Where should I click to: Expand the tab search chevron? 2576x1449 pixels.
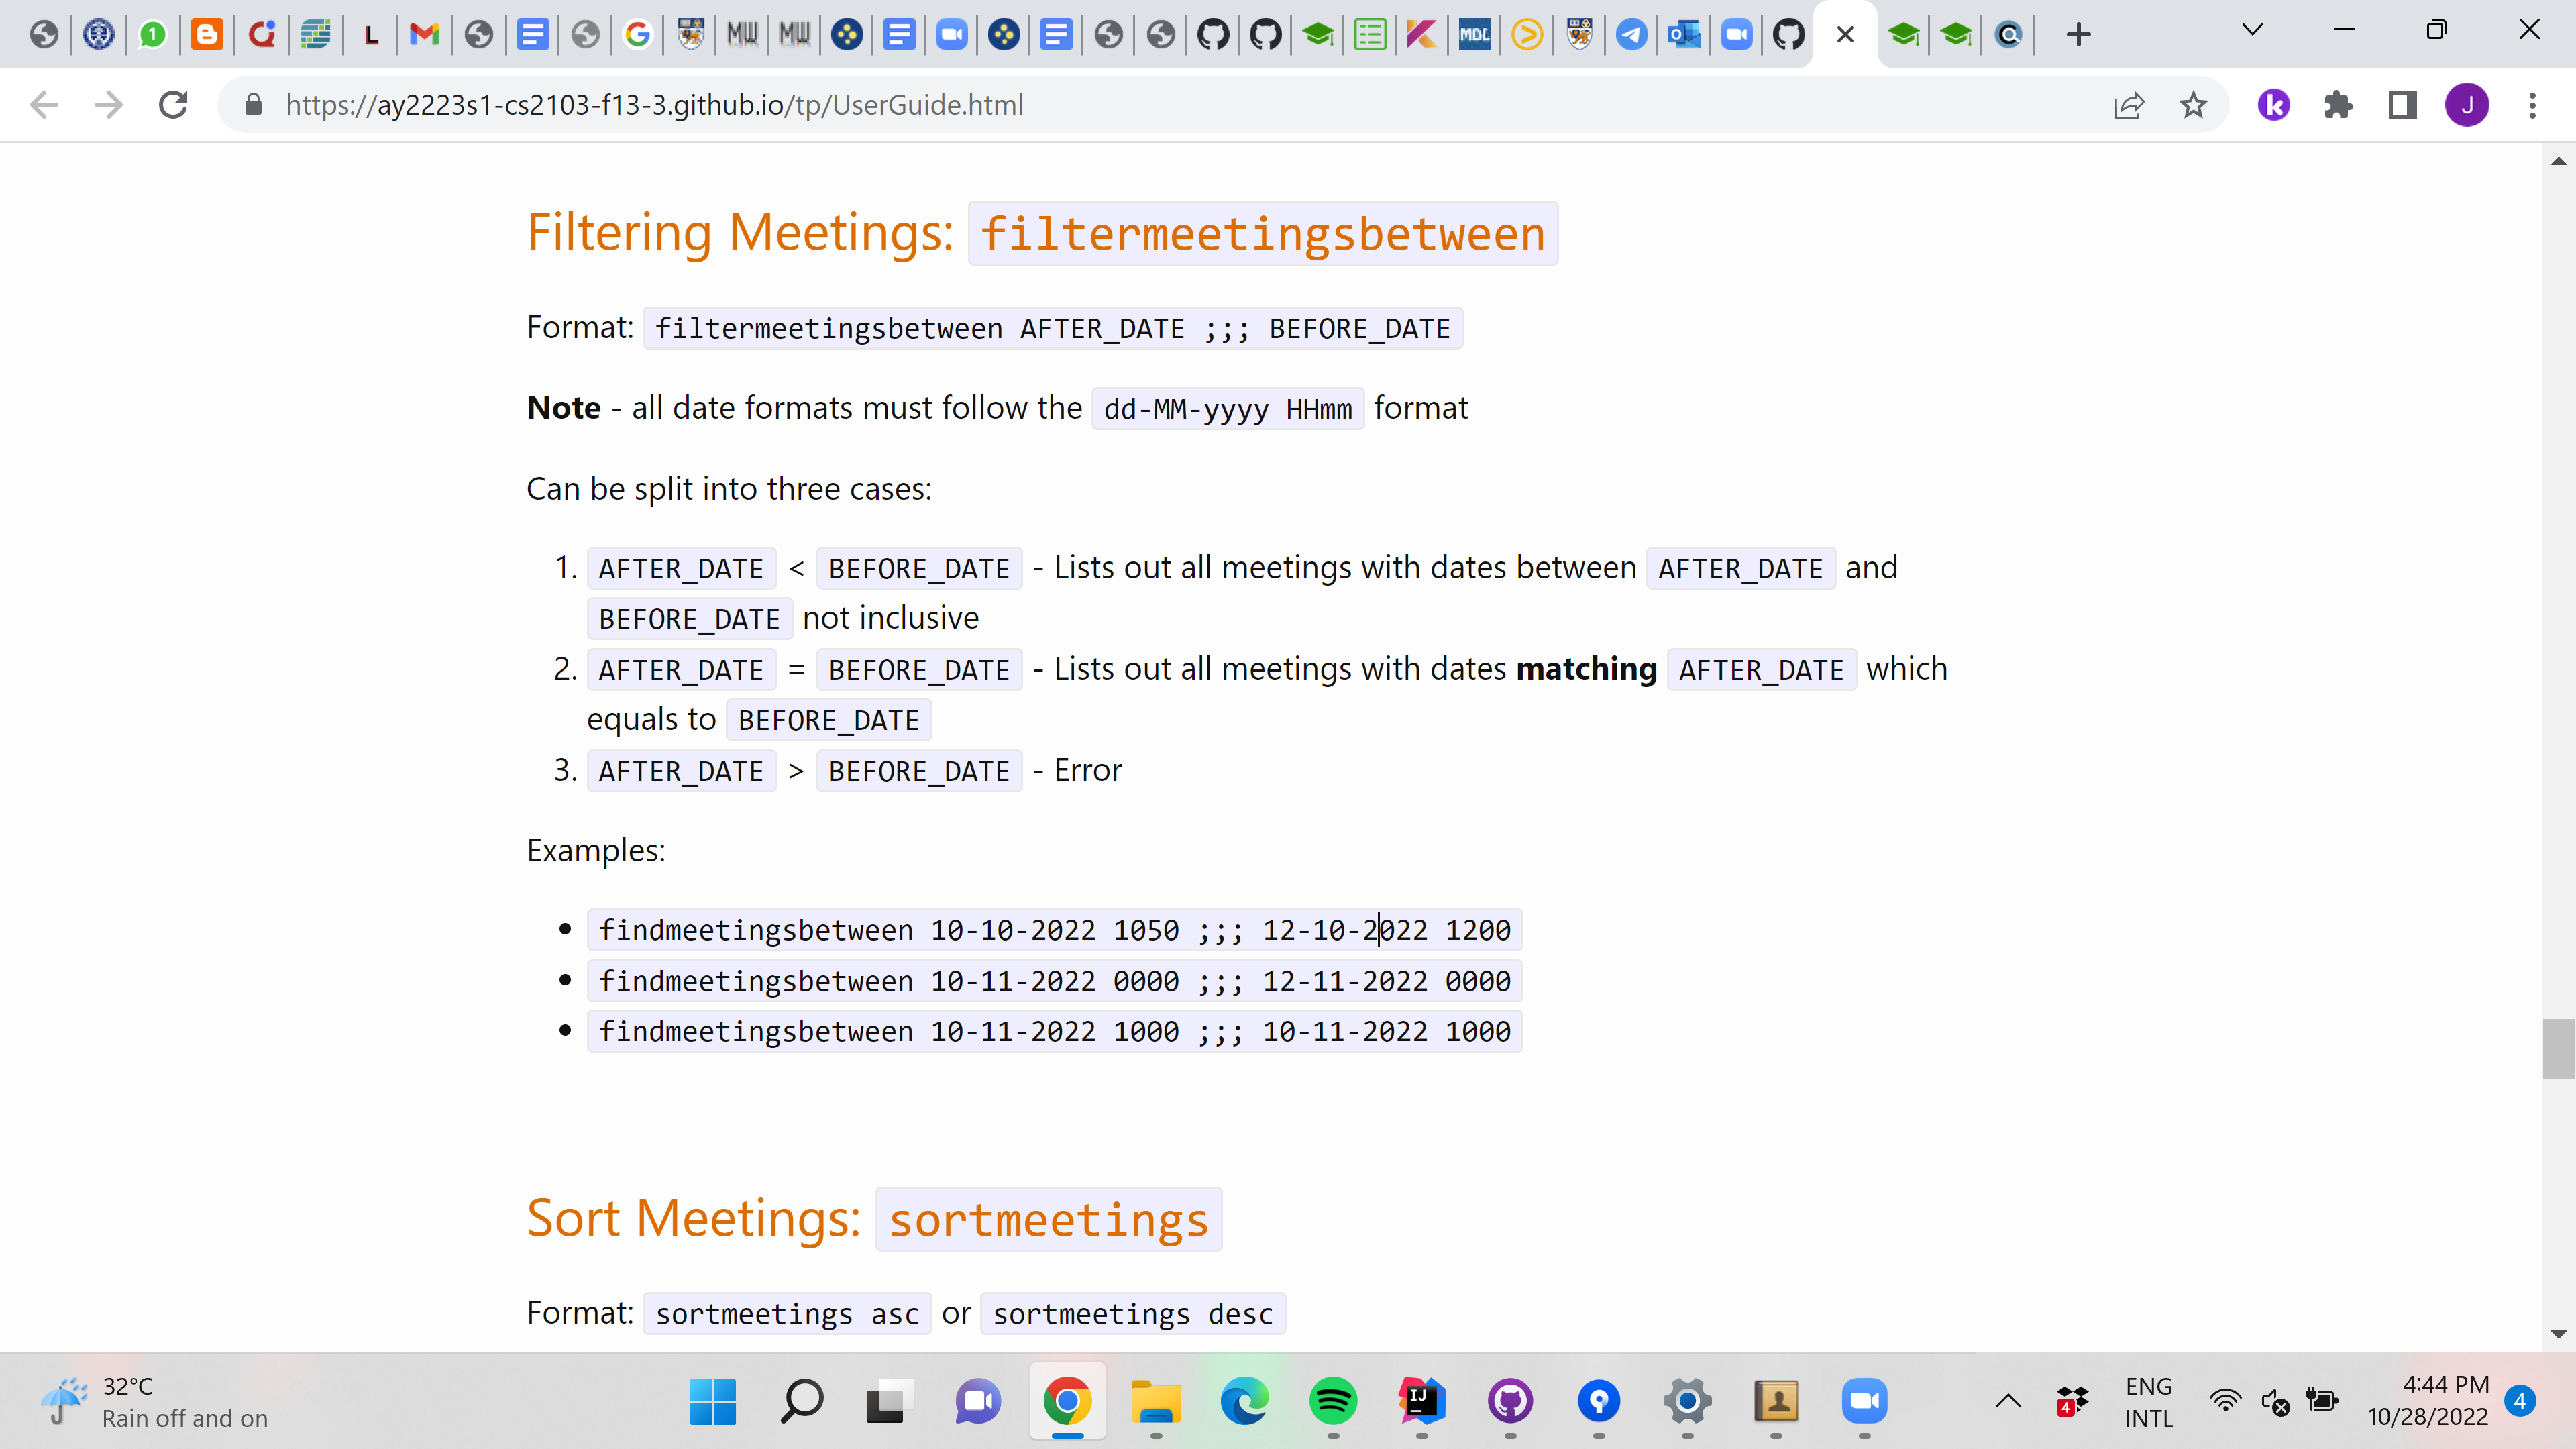pos(2252,30)
